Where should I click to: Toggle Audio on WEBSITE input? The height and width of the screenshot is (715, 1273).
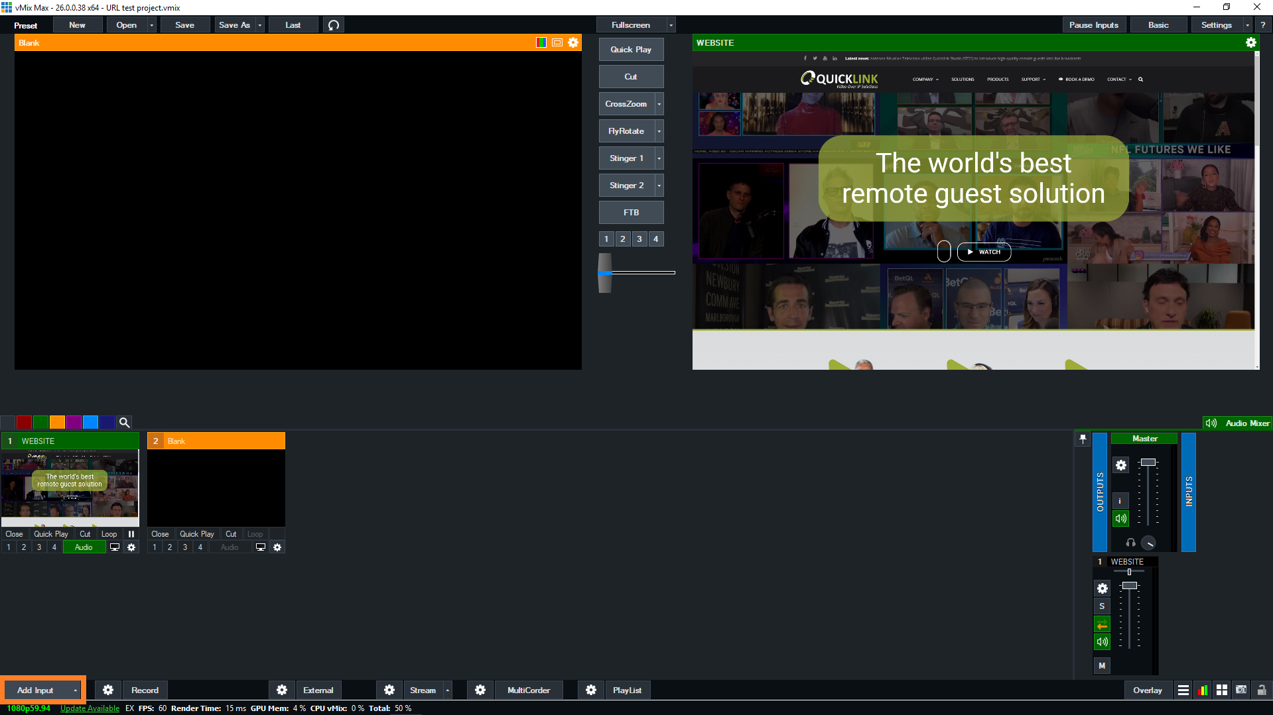(x=84, y=547)
